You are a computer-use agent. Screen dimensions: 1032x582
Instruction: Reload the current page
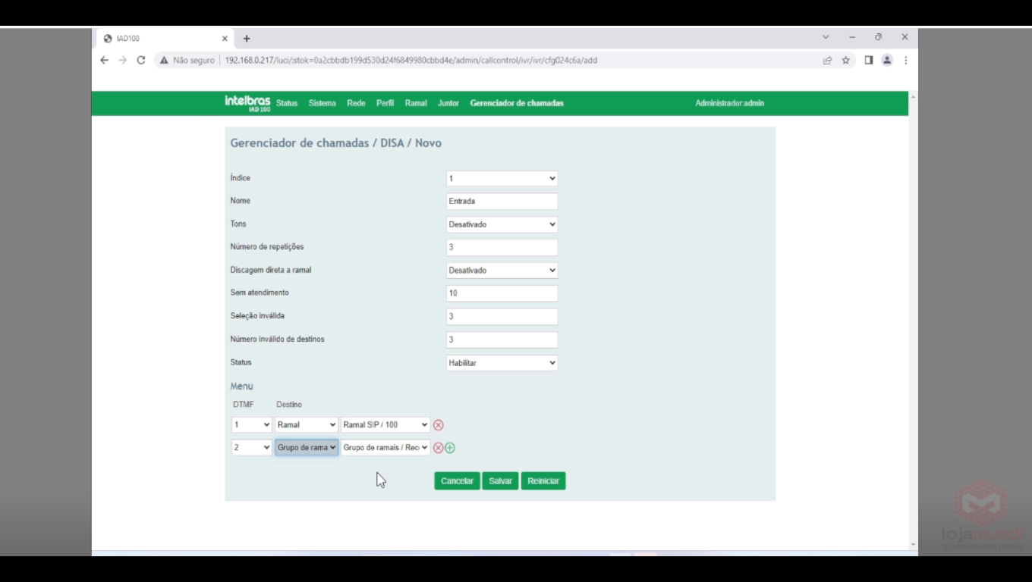140,60
